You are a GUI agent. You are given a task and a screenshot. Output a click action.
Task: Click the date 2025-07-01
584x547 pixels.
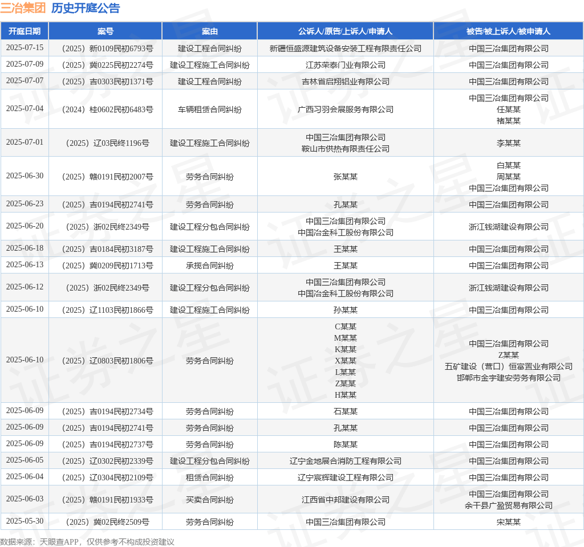(x=25, y=142)
